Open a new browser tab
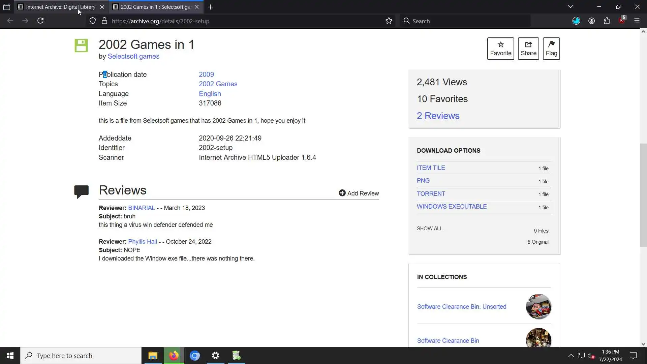The width and height of the screenshot is (647, 364). [x=210, y=7]
